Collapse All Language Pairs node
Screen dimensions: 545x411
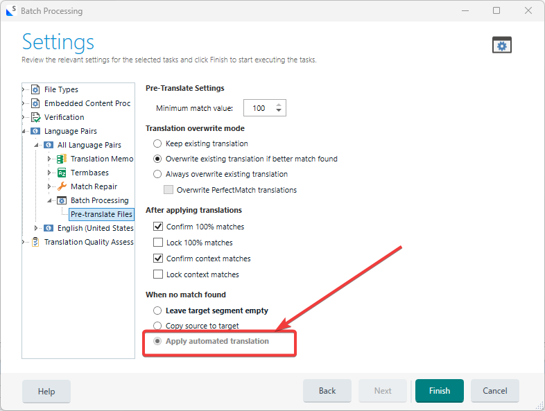[x=36, y=145]
